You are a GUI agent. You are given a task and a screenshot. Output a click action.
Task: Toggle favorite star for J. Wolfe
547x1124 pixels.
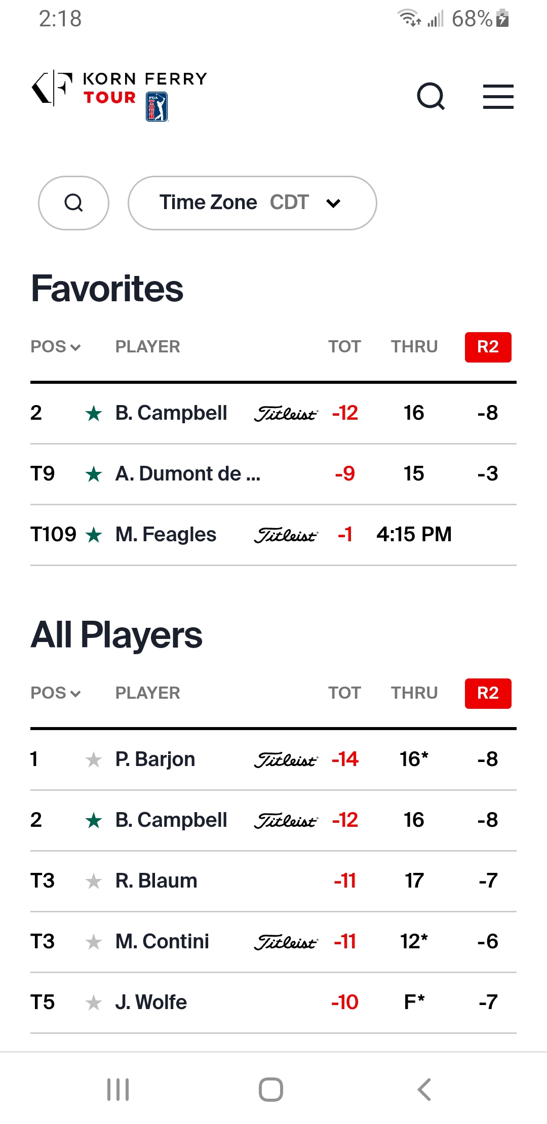pos(94,1003)
